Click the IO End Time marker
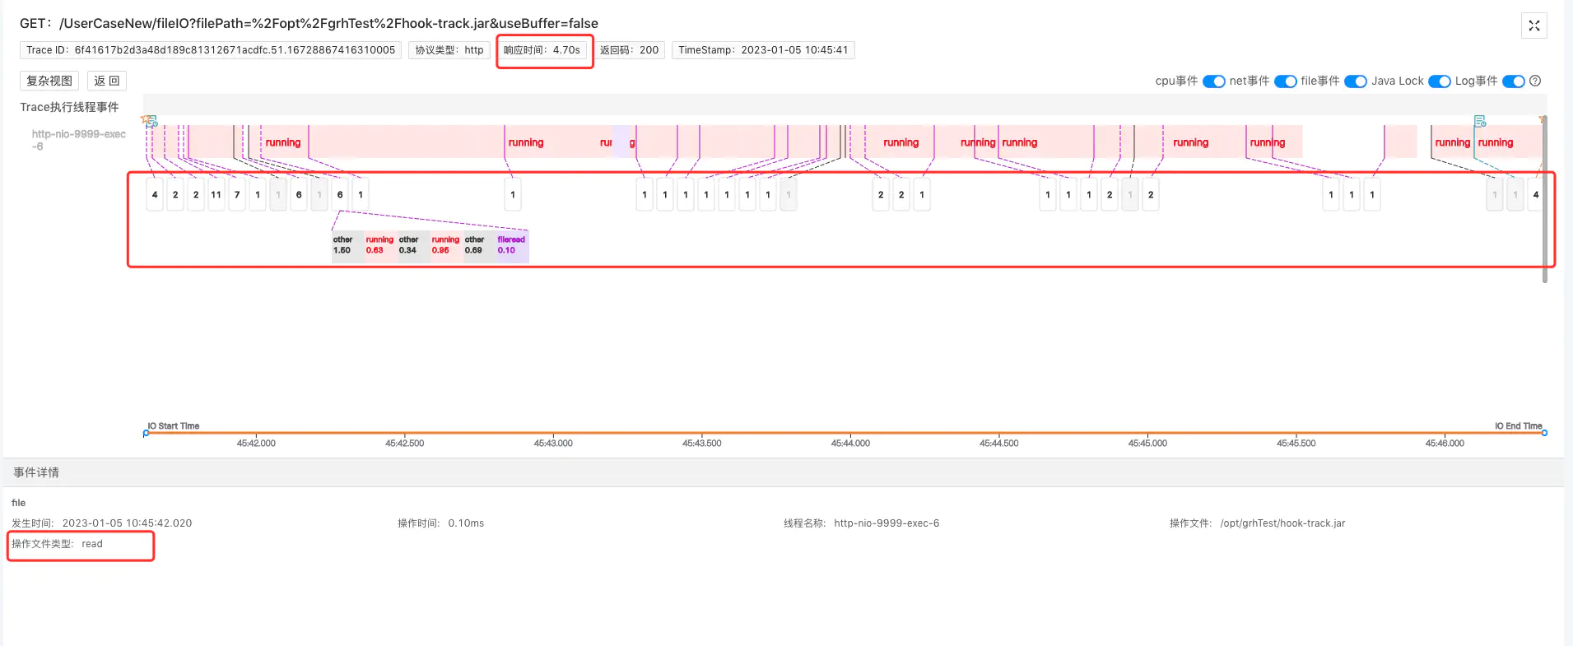The height and width of the screenshot is (646, 1573). click(x=1544, y=433)
